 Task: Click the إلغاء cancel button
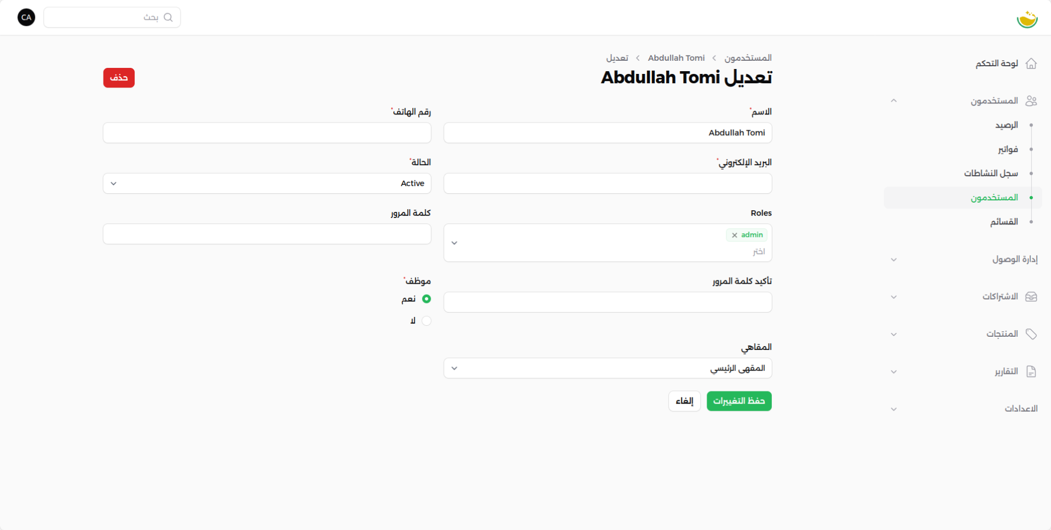tap(684, 401)
